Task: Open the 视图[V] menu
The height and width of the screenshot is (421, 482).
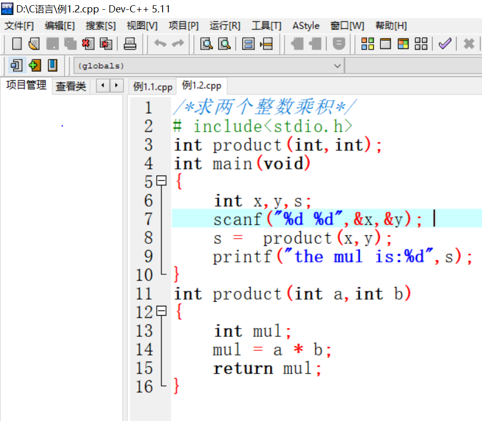Action: tap(142, 26)
